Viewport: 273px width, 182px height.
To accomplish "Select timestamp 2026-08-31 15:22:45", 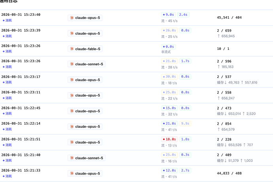I will [x=21, y=108].
